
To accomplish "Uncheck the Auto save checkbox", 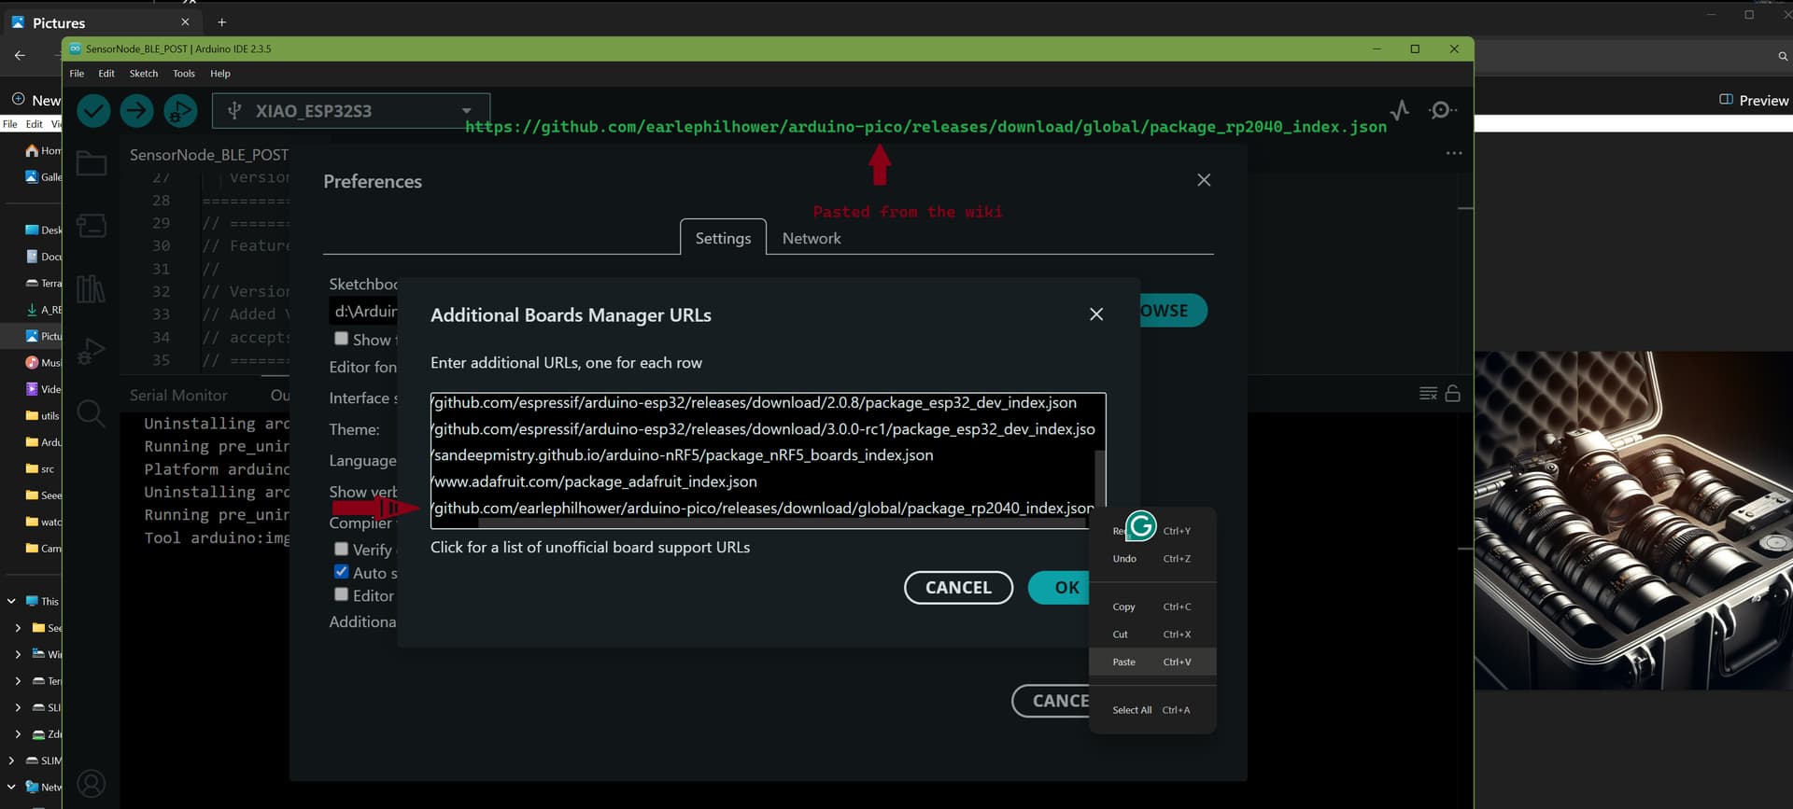I will point(342,572).
